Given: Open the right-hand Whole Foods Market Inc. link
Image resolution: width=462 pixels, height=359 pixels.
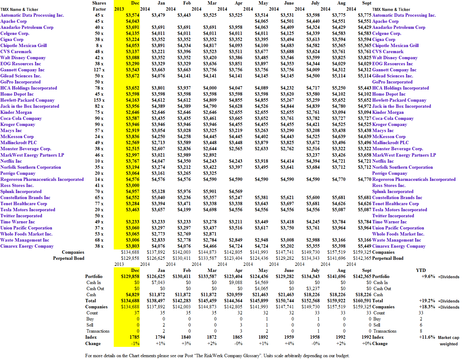Looking at the screenshot, I should [x=398, y=234].
